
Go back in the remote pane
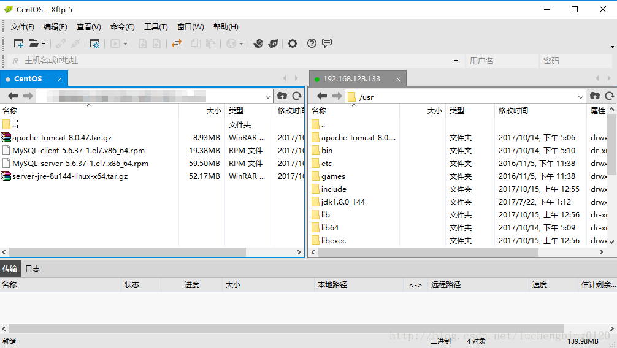tap(322, 96)
